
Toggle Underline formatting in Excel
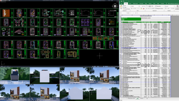point(135,8)
